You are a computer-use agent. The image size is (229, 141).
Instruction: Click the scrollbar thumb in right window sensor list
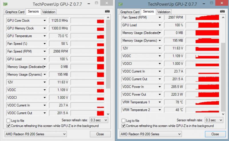223,77
